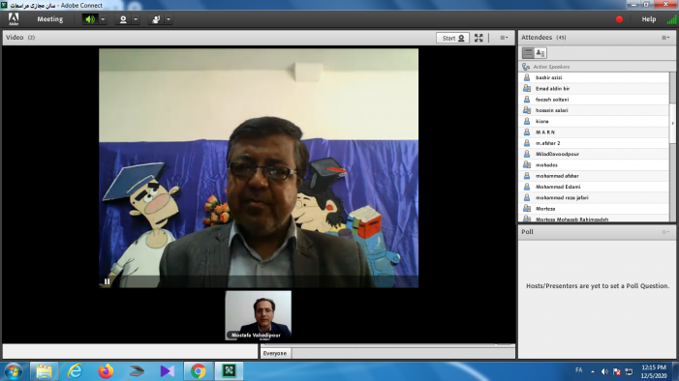Image resolution: width=679 pixels, height=381 pixels.
Task: Open the Help menu
Action: pos(648,19)
